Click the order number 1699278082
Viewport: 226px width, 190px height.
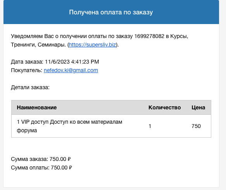click(149, 36)
